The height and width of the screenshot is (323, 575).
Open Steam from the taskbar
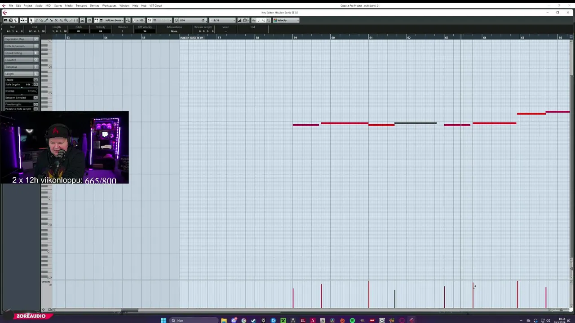point(253,320)
